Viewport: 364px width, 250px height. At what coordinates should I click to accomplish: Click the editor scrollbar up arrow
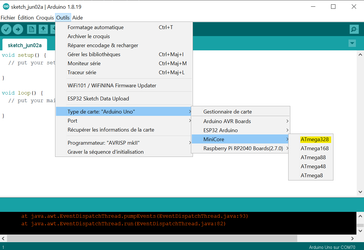[x=361, y=54]
